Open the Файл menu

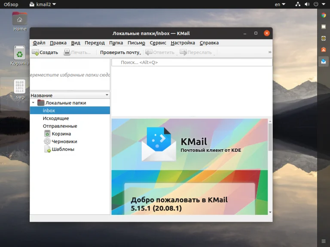tap(39, 43)
